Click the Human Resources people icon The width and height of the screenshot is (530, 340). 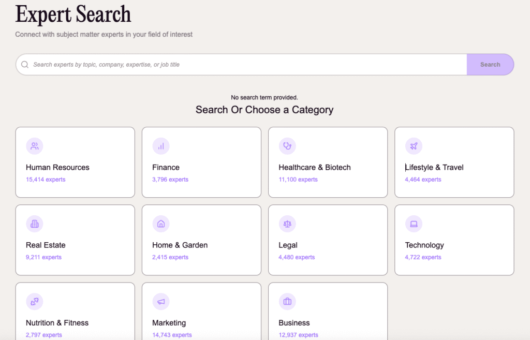point(35,146)
